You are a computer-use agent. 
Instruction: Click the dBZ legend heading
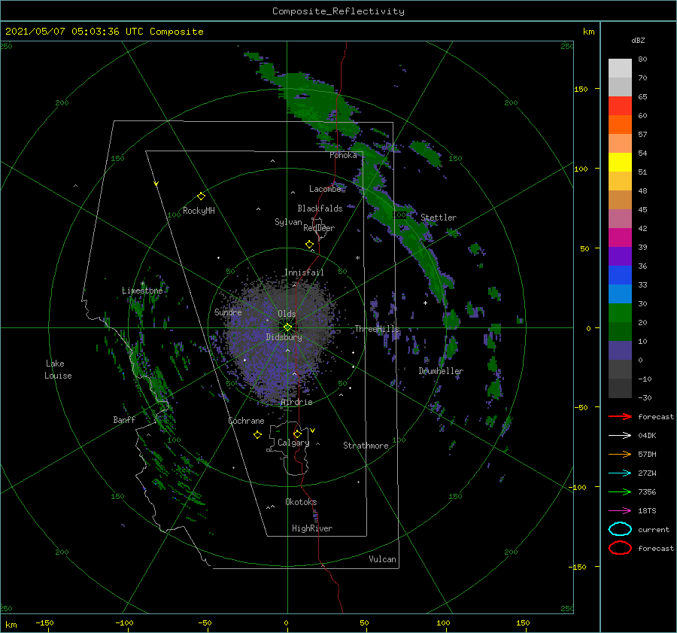(638, 41)
